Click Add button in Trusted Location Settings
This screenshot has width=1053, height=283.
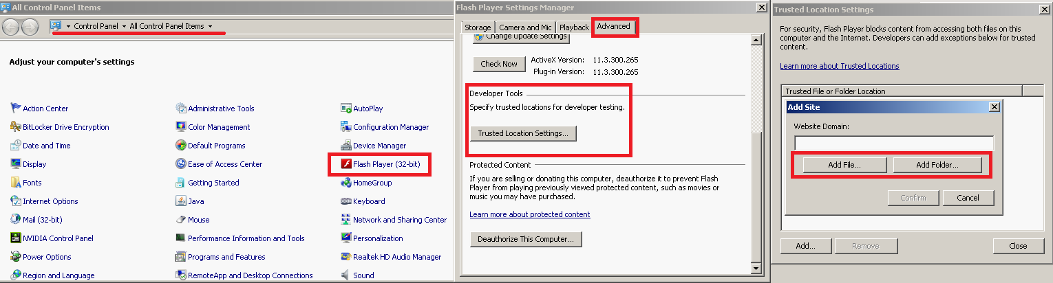805,246
